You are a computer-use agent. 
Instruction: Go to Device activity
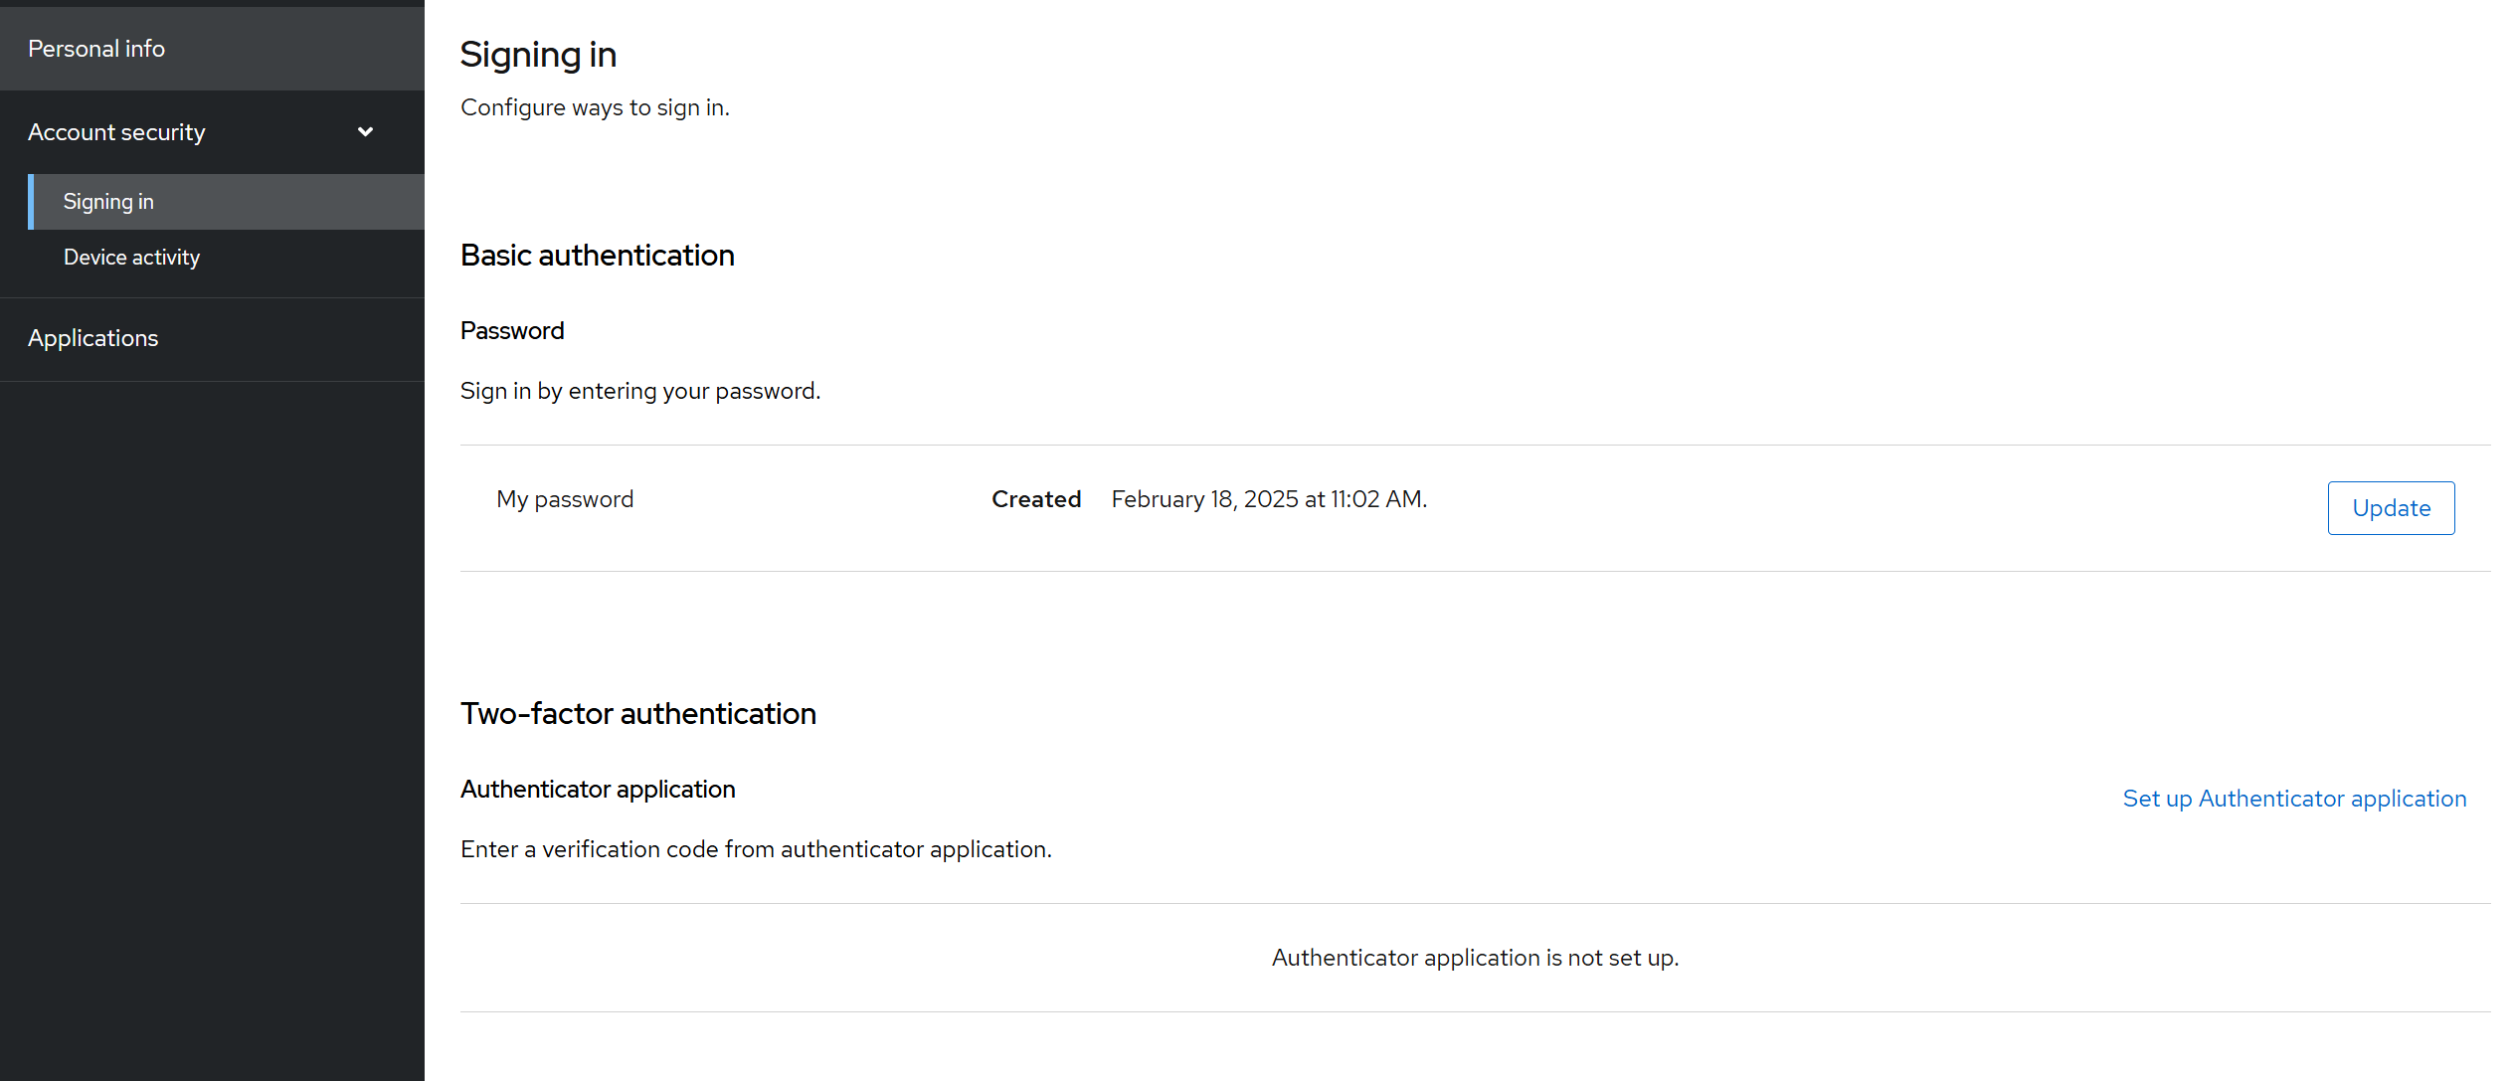(x=131, y=258)
